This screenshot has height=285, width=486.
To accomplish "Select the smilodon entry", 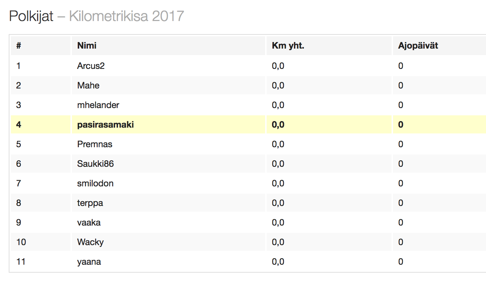I will (x=95, y=183).
